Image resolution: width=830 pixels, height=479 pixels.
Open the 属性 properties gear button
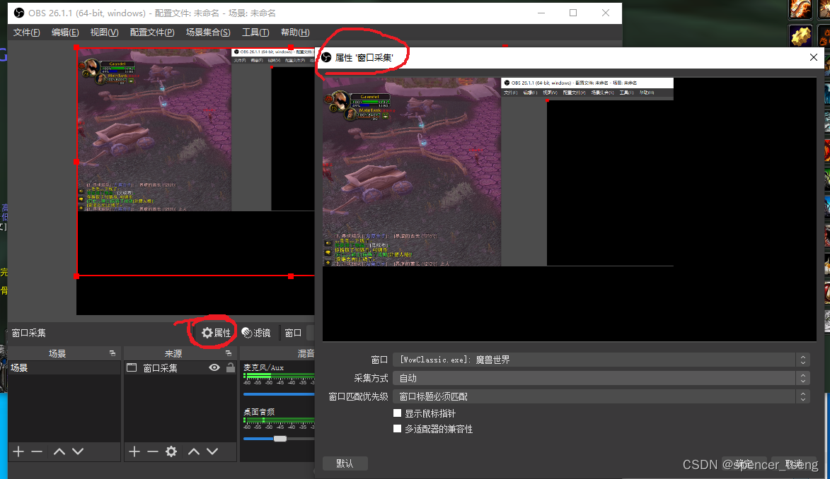click(x=216, y=333)
